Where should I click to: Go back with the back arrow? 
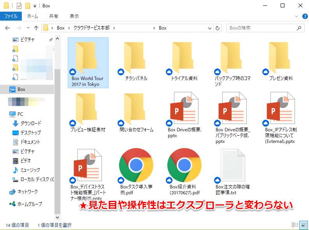pos(7,28)
